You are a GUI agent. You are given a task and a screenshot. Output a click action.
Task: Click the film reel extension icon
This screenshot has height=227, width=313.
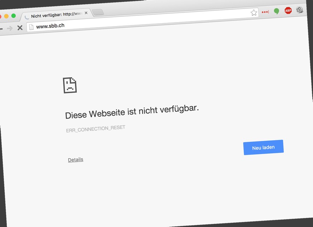(299, 10)
